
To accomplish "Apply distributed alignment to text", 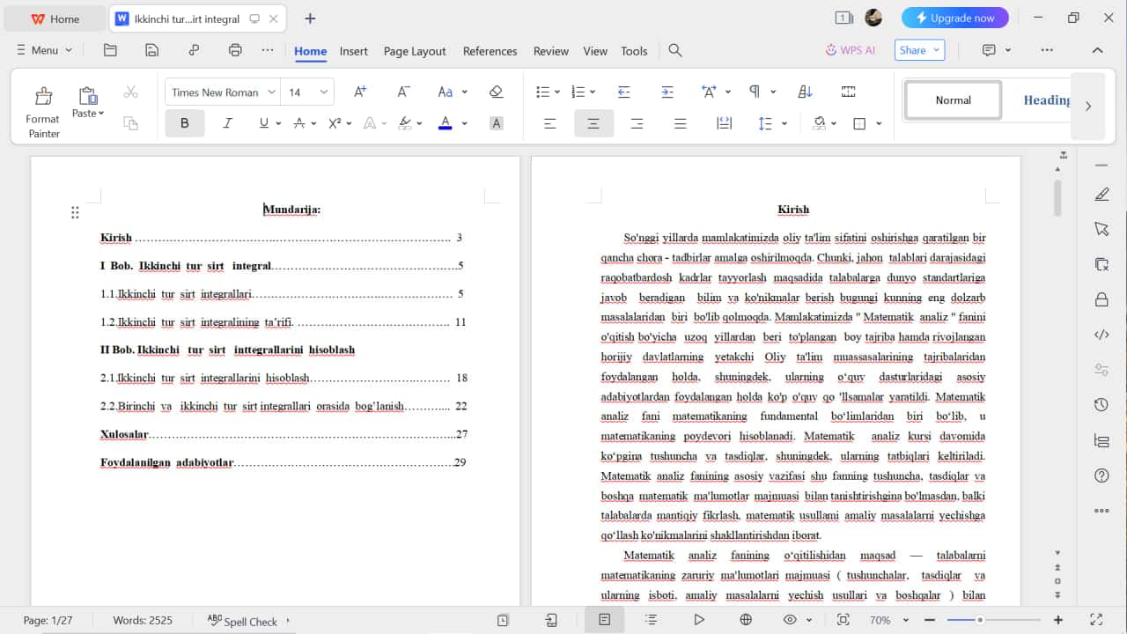I will 724,123.
